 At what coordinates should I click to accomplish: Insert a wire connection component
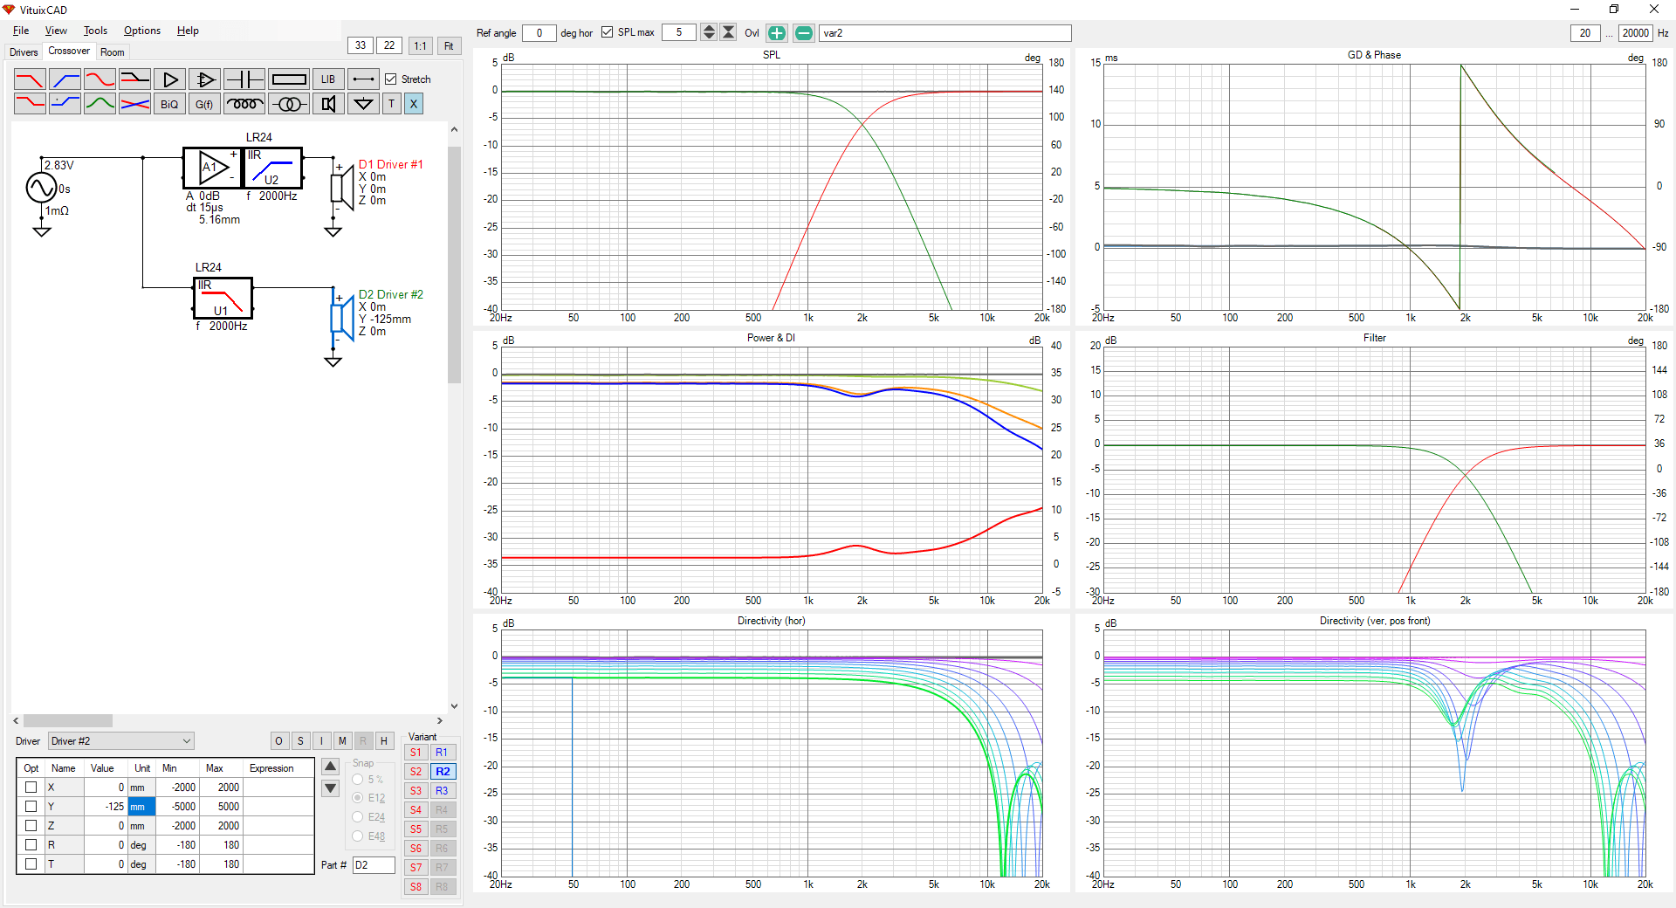(364, 79)
